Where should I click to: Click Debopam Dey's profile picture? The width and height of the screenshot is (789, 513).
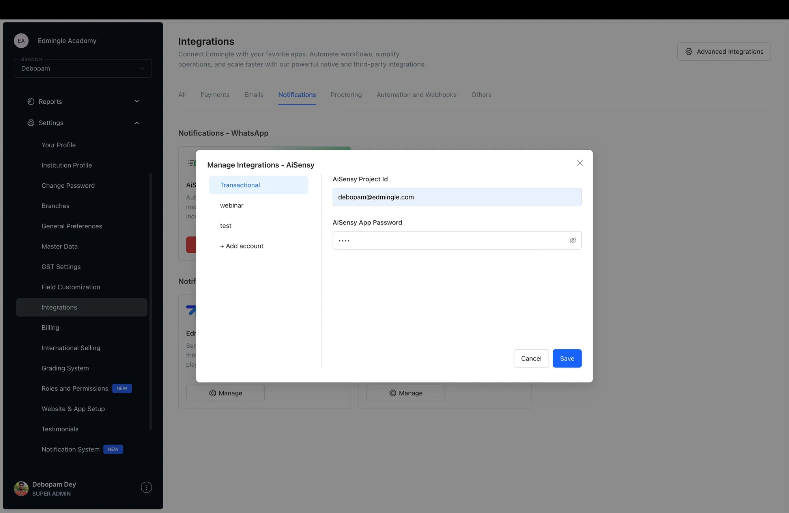21,489
